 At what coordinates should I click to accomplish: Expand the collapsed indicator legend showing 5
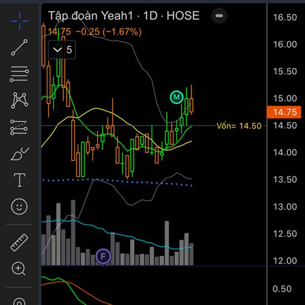62,50
